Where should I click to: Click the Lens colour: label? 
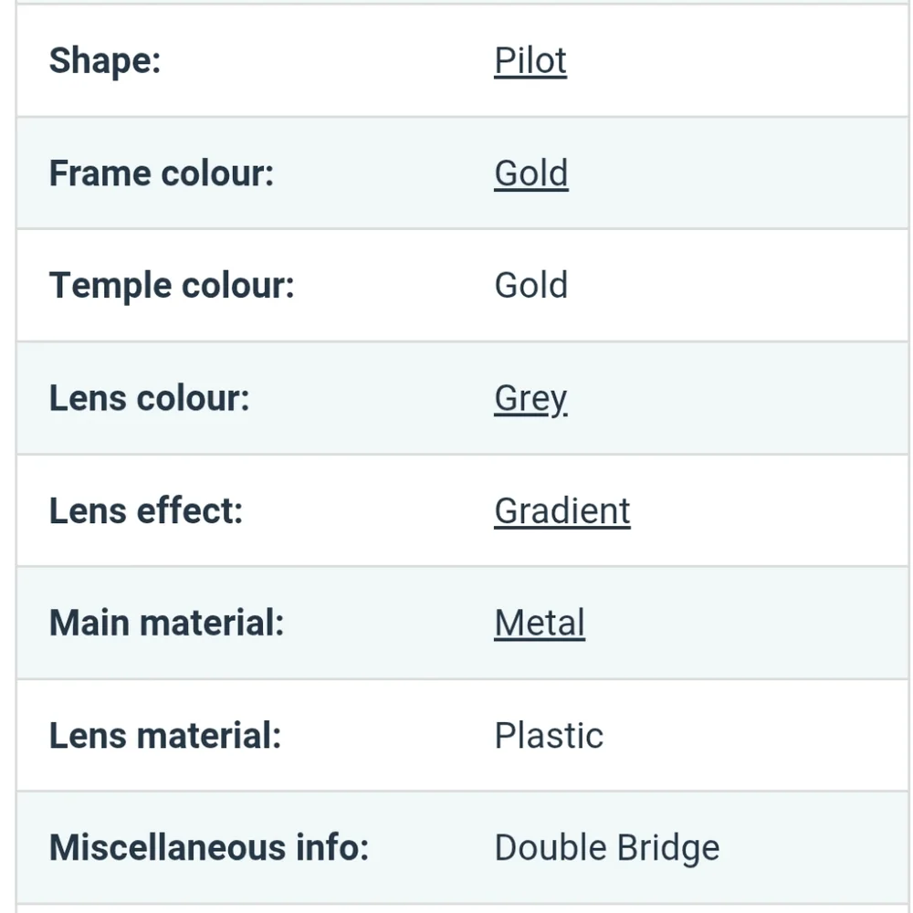[x=149, y=398]
